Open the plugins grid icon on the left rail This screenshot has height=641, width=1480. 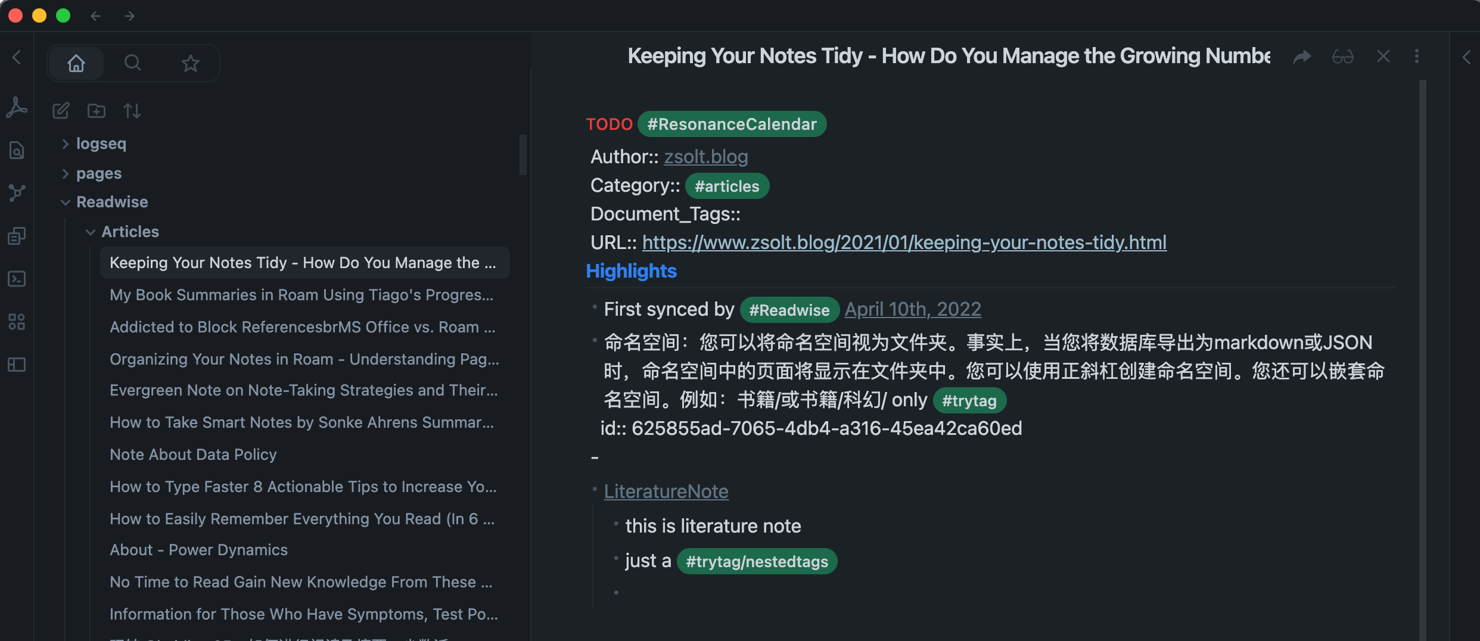click(x=17, y=322)
